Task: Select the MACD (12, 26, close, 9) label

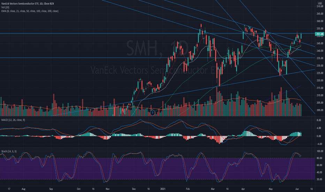Action: 13,120
